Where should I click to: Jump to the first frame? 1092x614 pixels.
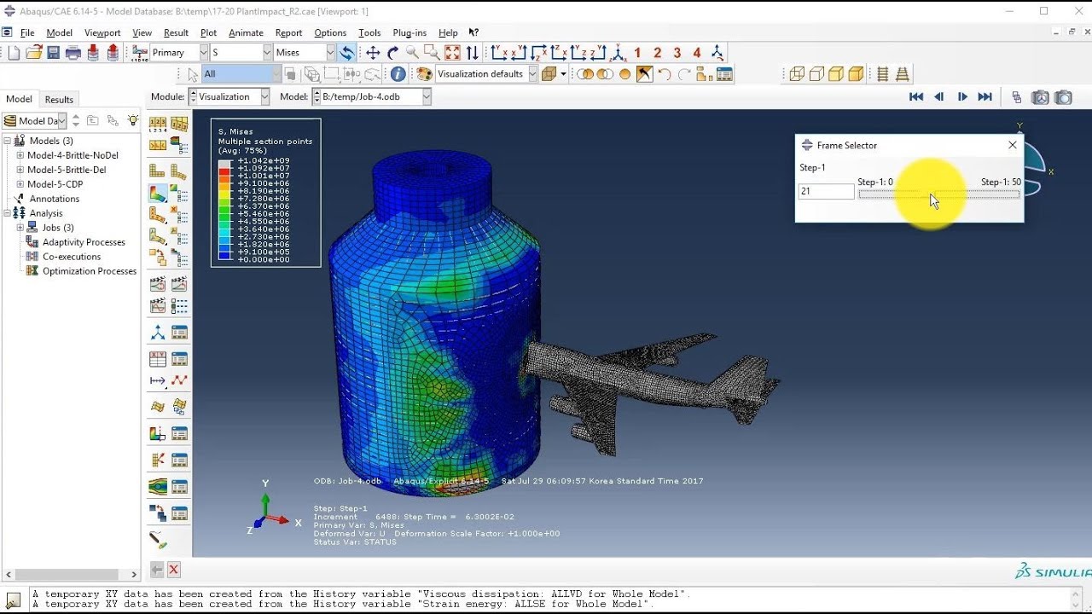pos(916,97)
